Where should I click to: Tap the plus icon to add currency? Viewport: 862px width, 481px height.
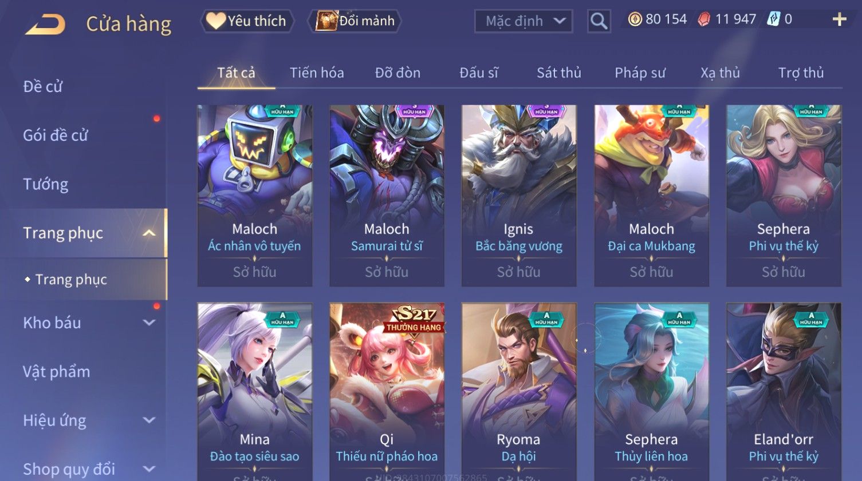pyautogui.click(x=839, y=19)
